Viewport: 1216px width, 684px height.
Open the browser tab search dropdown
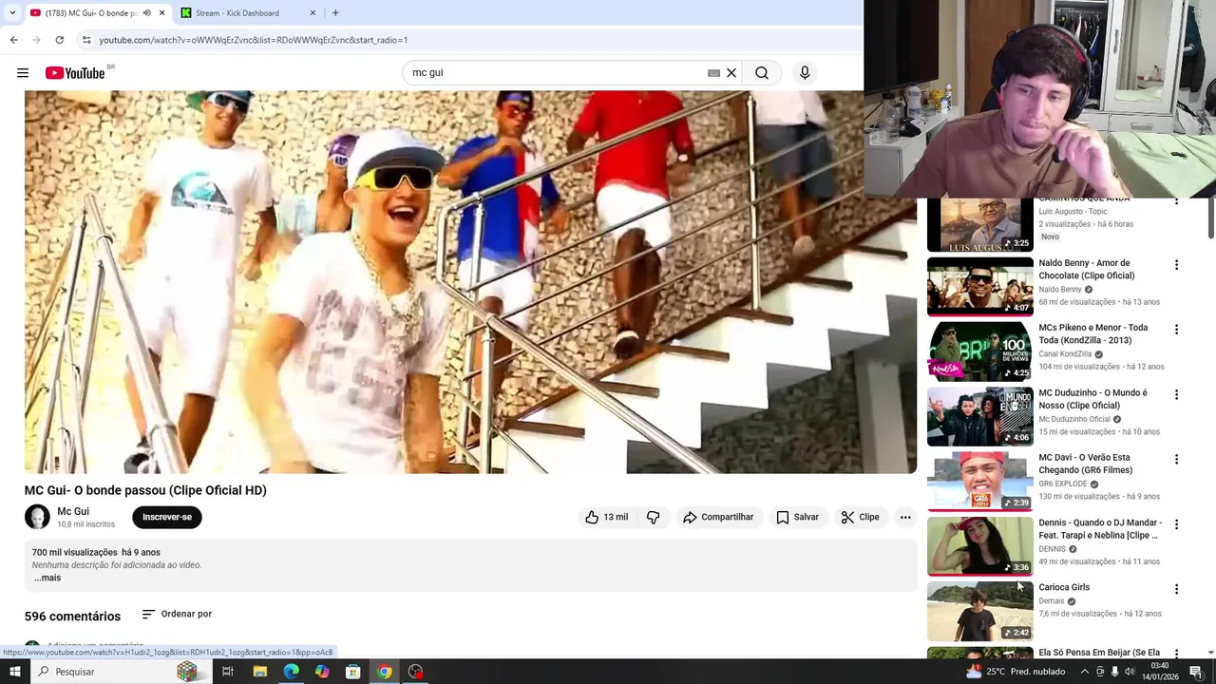12,12
